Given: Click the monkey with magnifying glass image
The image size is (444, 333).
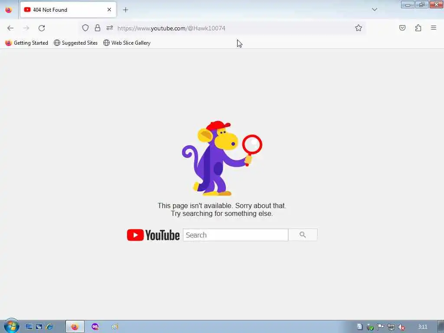Looking at the screenshot, I should click(x=222, y=158).
